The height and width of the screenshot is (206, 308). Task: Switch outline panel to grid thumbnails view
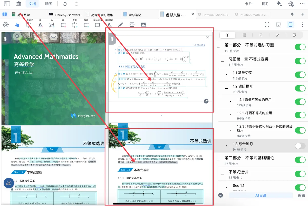pos(244,35)
